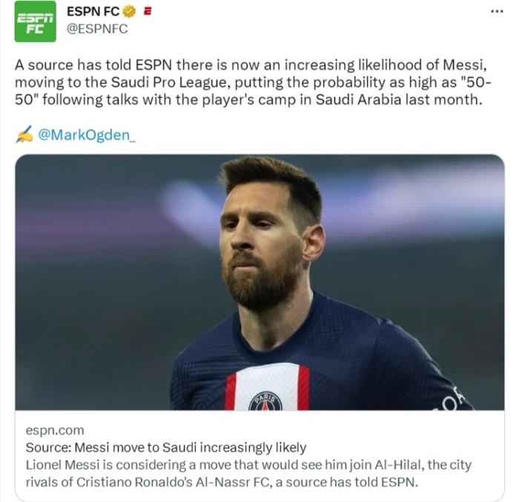Click the writing hand emoji
The height and width of the screenshot is (502, 519).
[x=24, y=135]
